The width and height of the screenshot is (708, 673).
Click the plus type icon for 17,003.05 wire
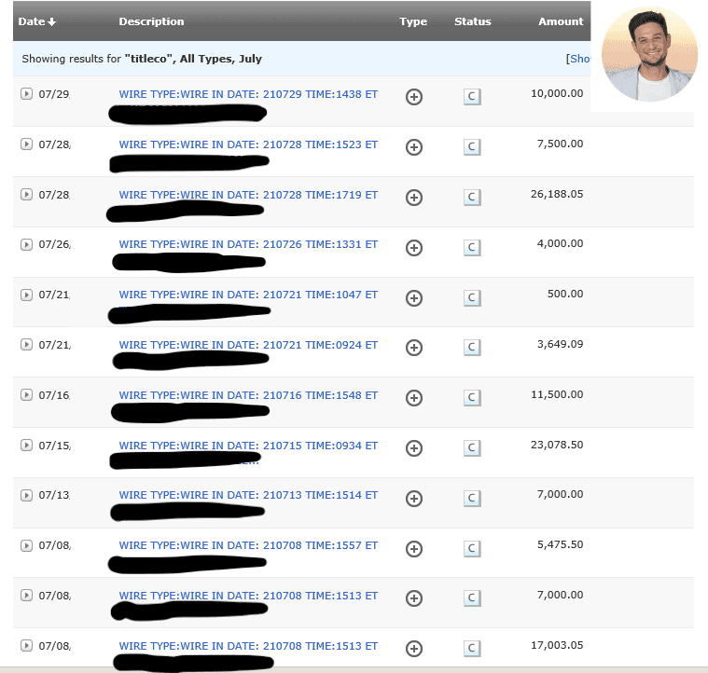click(x=414, y=649)
